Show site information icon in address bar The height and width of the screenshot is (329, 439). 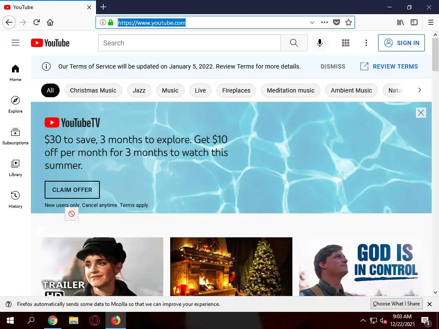(103, 22)
